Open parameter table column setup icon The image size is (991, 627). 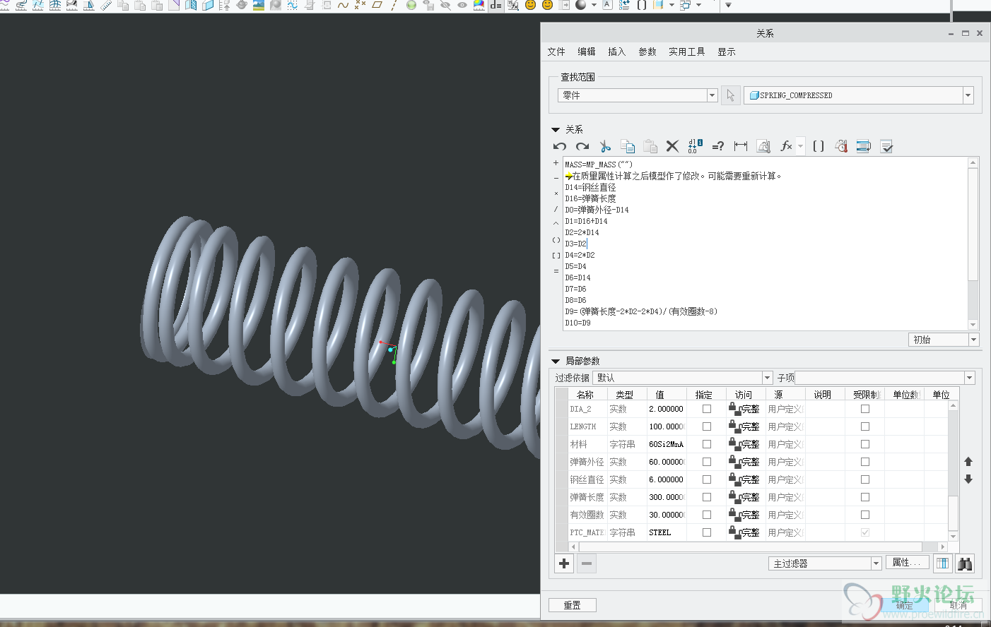[942, 563]
